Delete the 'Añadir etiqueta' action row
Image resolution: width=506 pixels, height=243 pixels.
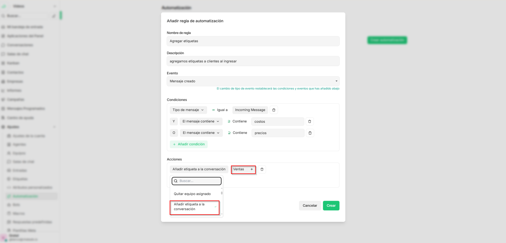click(x=262, y=169)
